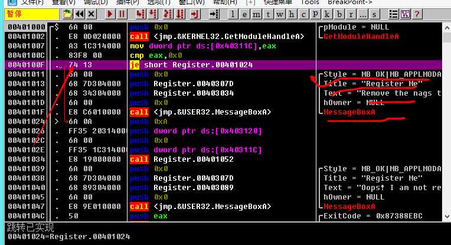This screenshot has width=451, height=245.
Task: Open the 窗口(W) menu
Action: point(192,2)
